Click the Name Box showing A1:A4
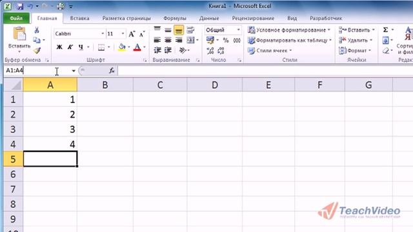The height and width of the screenshot is (232, 413). [37, 70]
